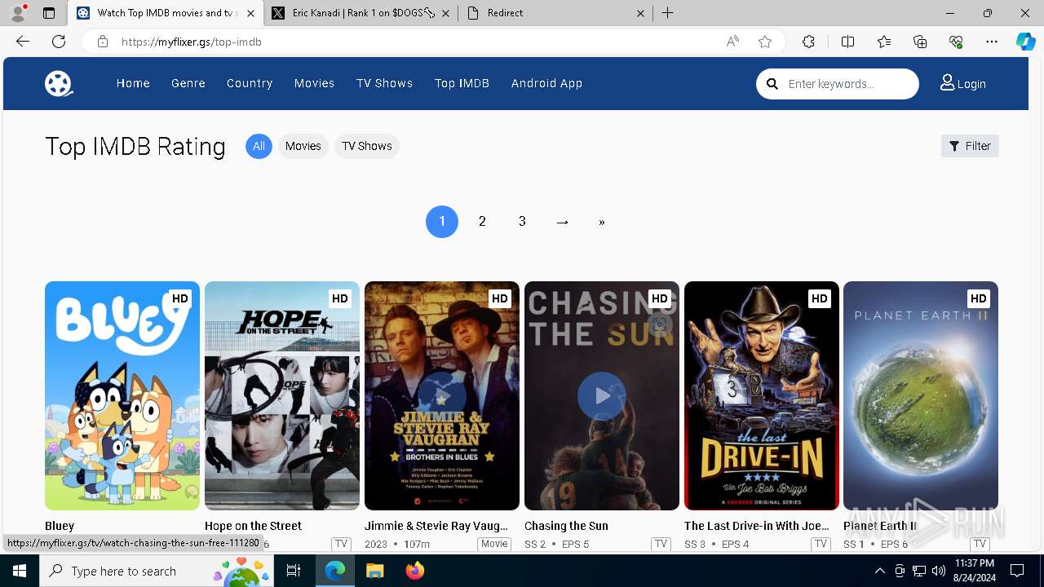
Task: Open the Genre dropdown menu
Action: click(x=188, y=83)
